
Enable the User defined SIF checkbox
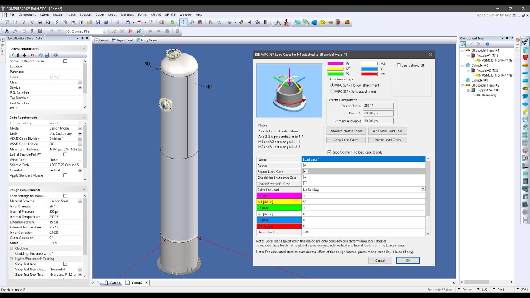399,65
